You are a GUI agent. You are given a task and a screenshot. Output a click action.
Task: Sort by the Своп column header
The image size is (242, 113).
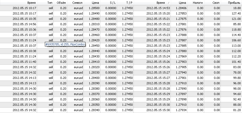212,3
